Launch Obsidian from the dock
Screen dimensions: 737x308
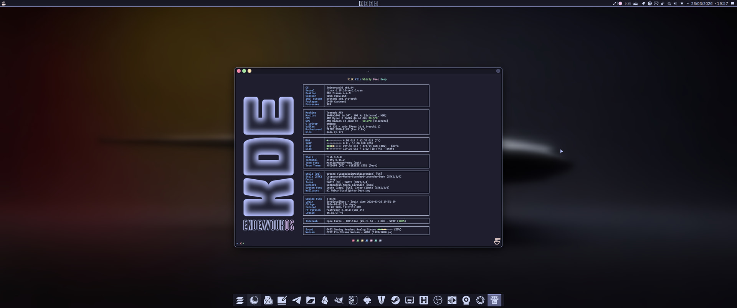[325, 300]
